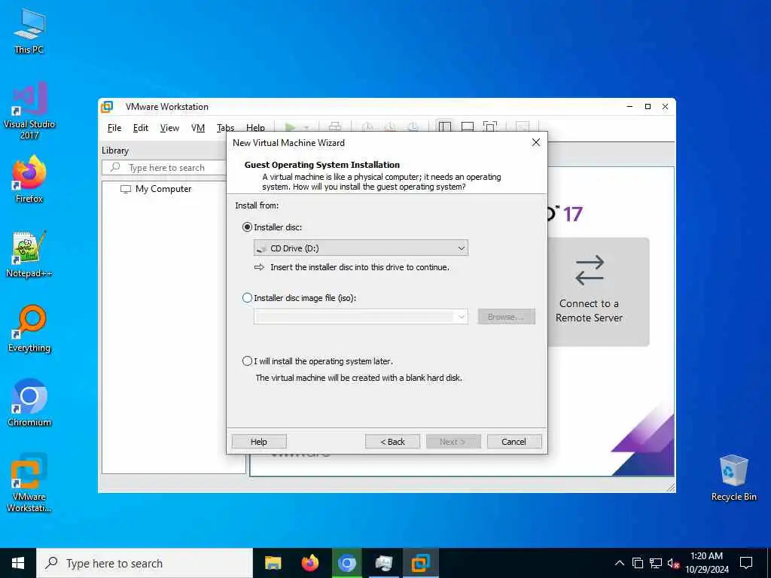771x578 pixels.
Task: Select the This PC desktop icon
Action: (29, 31)
